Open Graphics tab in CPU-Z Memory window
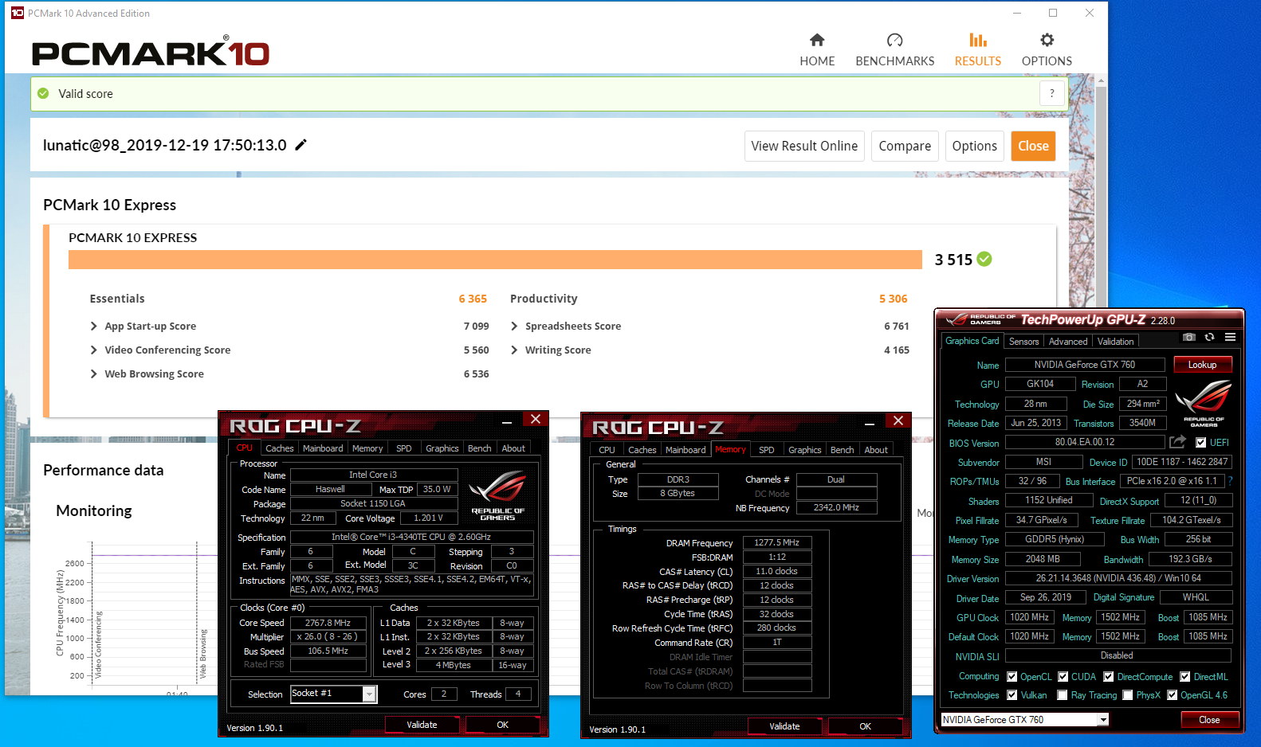1261x747 pixels. [x=805, y=450]
